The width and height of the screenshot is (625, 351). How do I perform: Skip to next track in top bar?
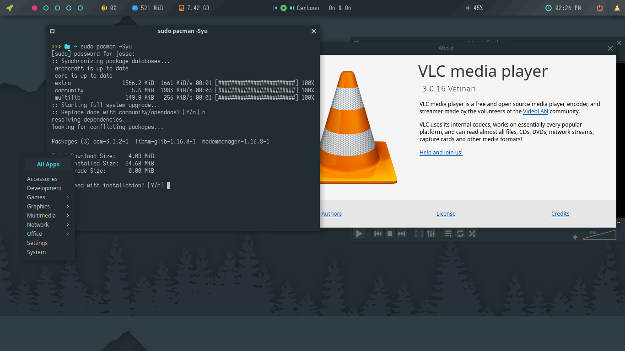point(291,8)
